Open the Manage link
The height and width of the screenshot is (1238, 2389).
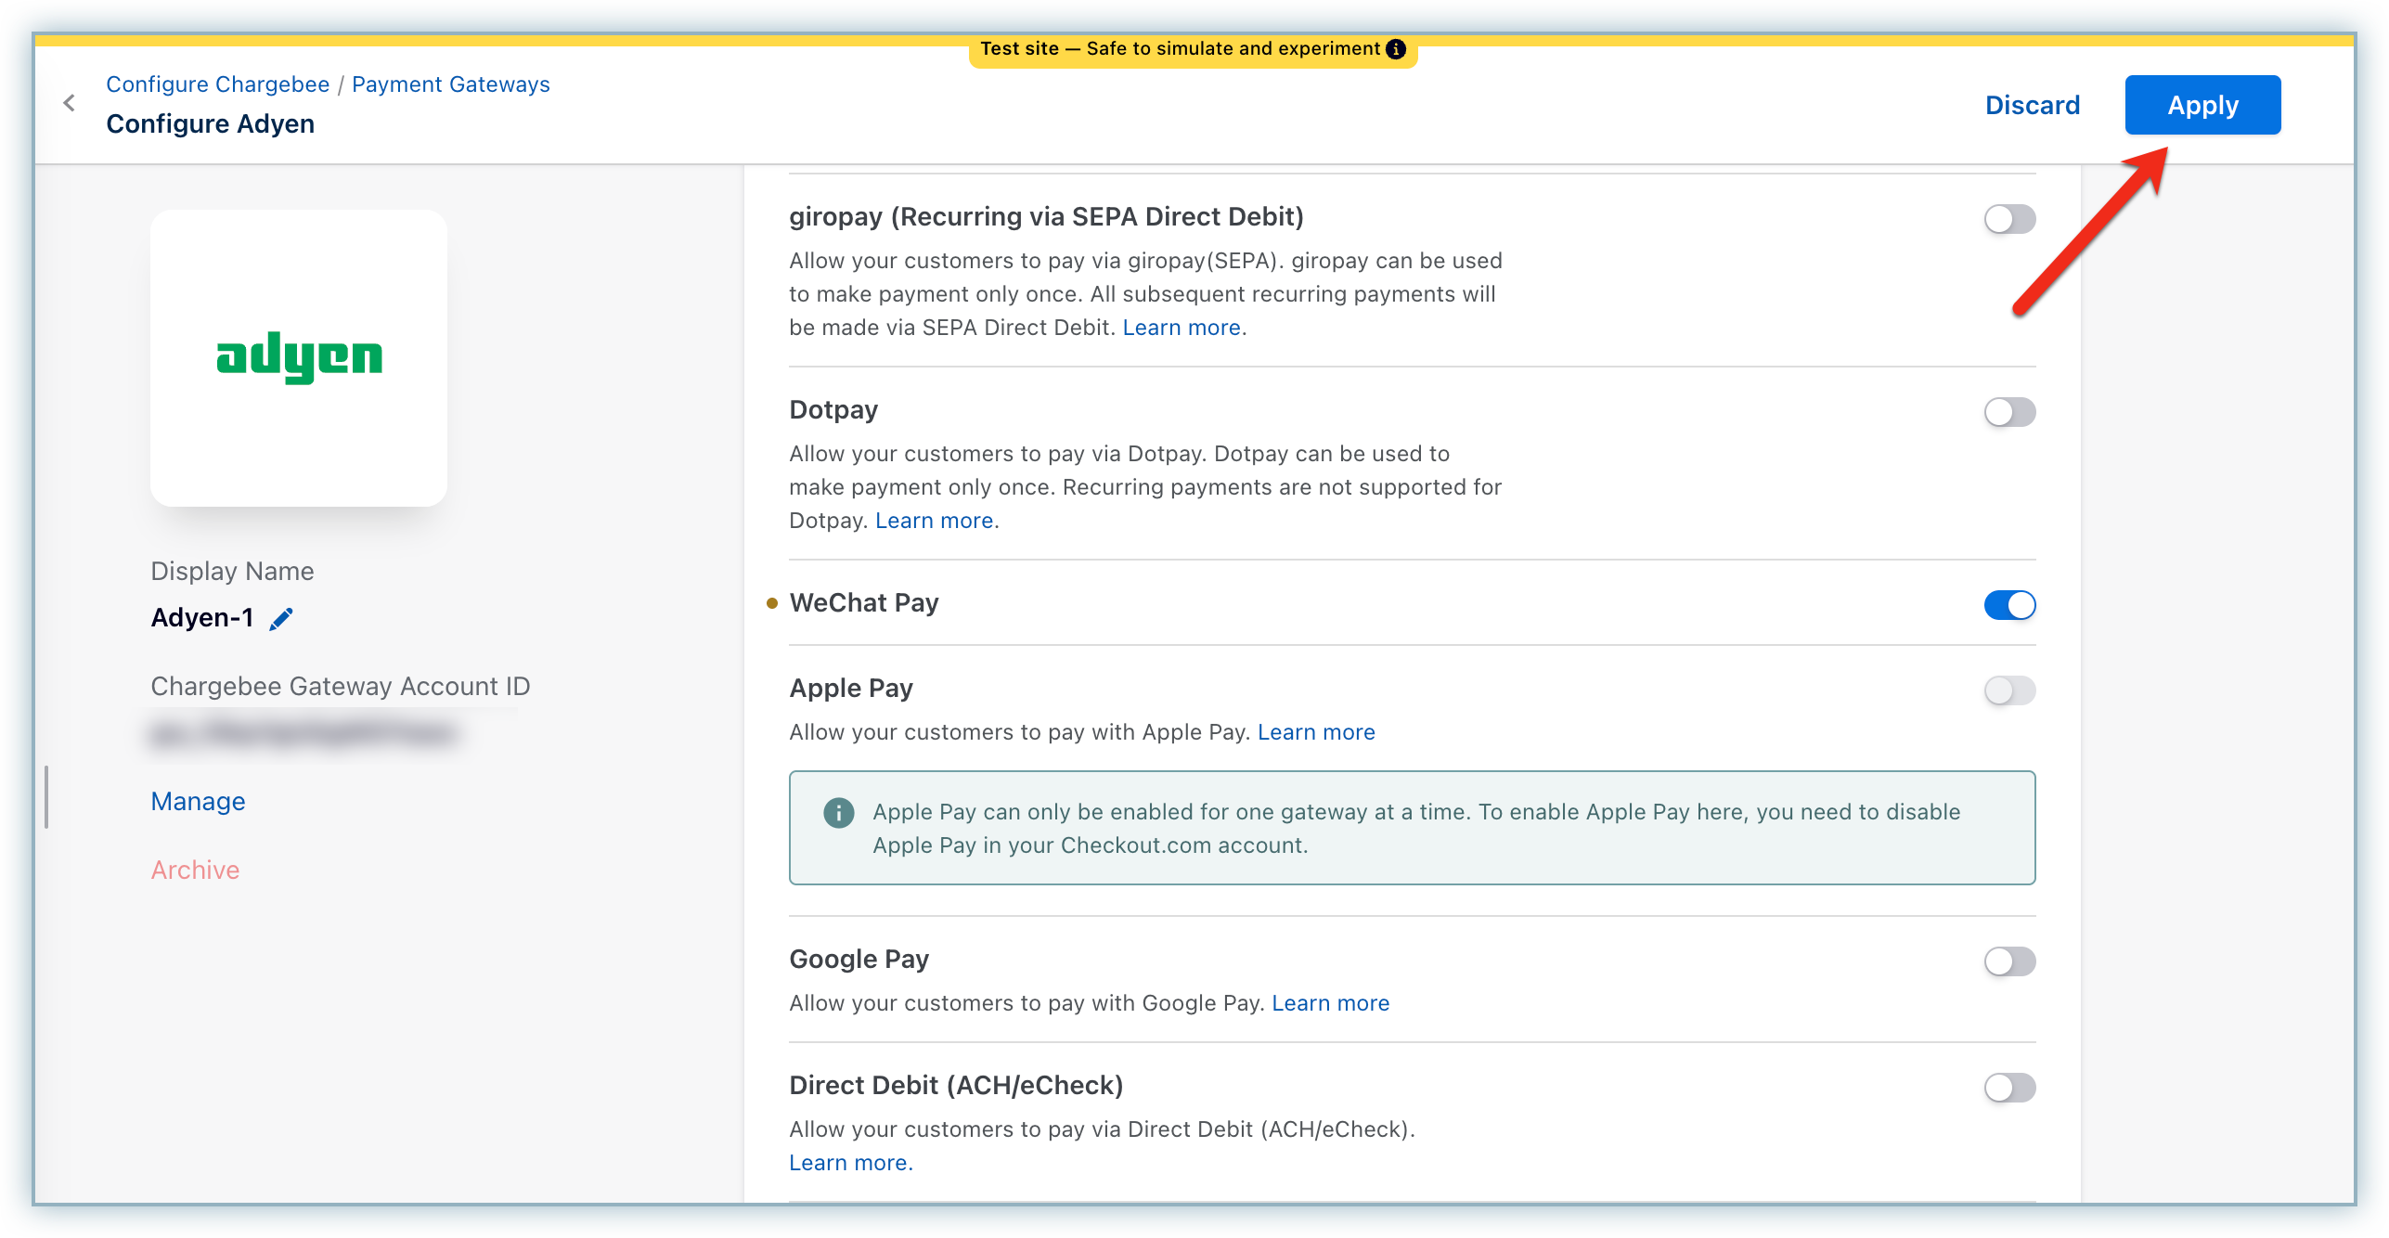tap(198, 801)
